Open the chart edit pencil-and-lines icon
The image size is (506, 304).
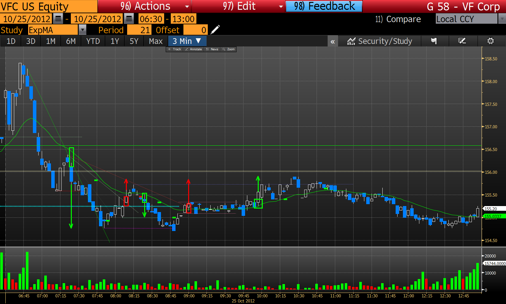tap(462, 41)
